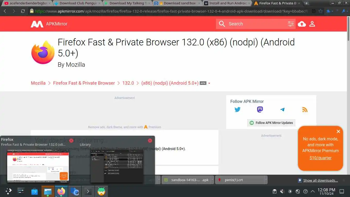Viewport: 350px width, 197px height.
Task: Open the user account icon
Action: (x=312, y=24)
